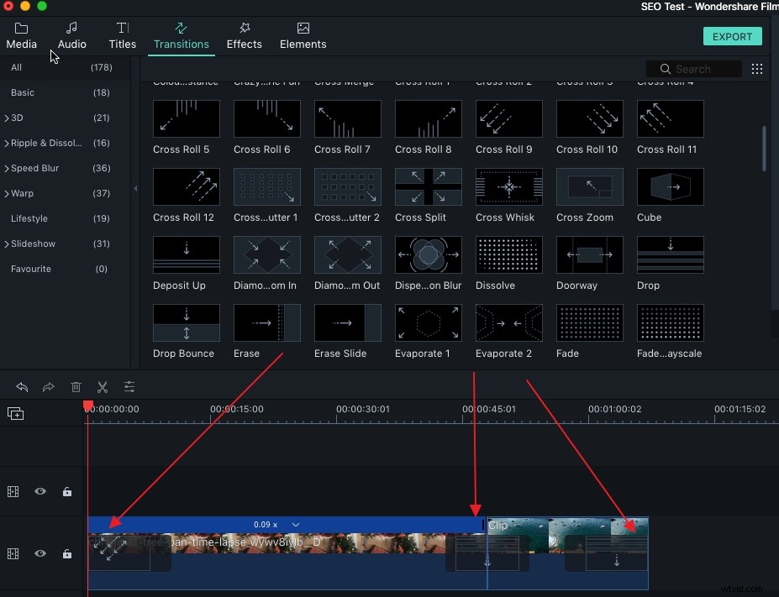The height and width of the screenshot is (597, 779).
Task: Select the Cross Zoom transition thumbnail
Action: pos(589,186)
